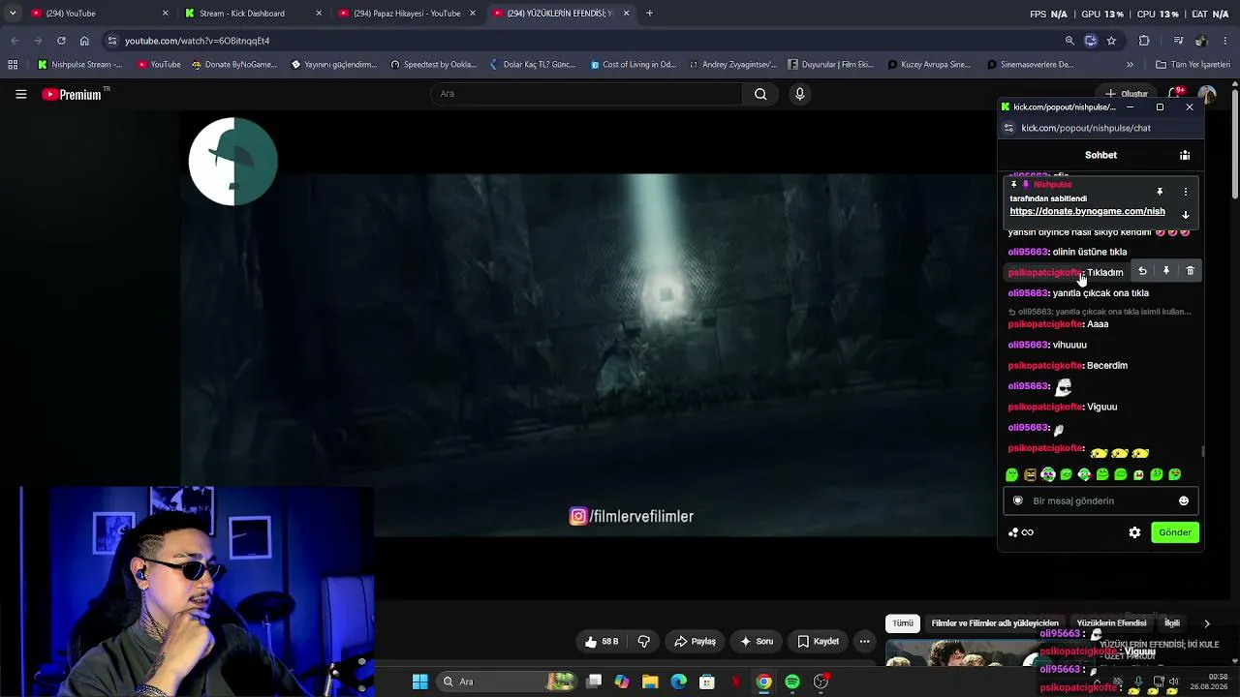
Task: Click the address bar URL
Action: 198,41
